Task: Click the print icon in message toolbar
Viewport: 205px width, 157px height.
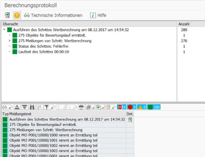Action: [x=81, y=107]
